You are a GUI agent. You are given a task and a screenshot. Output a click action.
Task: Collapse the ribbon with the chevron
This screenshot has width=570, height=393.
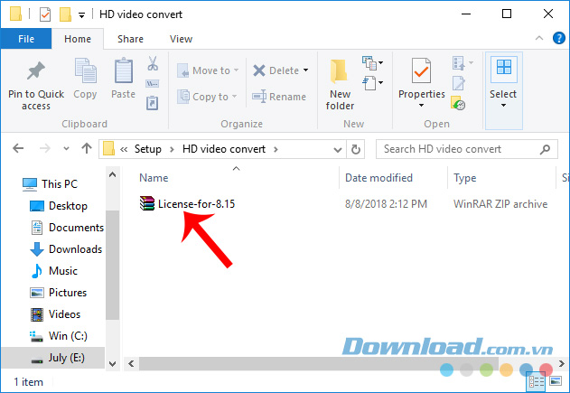(539, 38)
